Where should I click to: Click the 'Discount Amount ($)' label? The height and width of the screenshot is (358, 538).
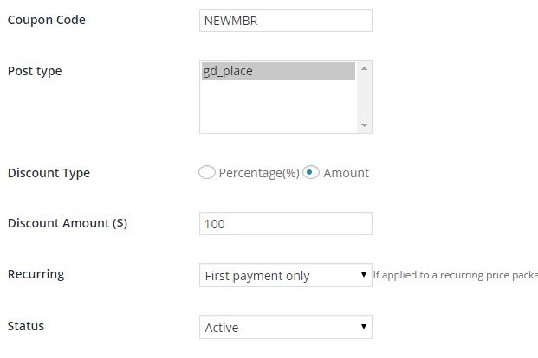pyautogui.click(x=67, y=224)
